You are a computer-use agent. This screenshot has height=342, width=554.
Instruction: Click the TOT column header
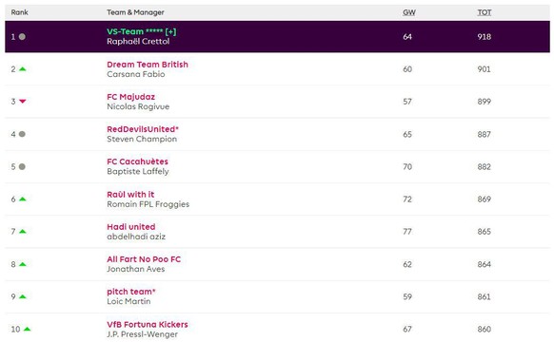[485, 12]
